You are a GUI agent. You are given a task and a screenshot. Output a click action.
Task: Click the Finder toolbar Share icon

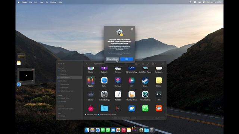143,64
